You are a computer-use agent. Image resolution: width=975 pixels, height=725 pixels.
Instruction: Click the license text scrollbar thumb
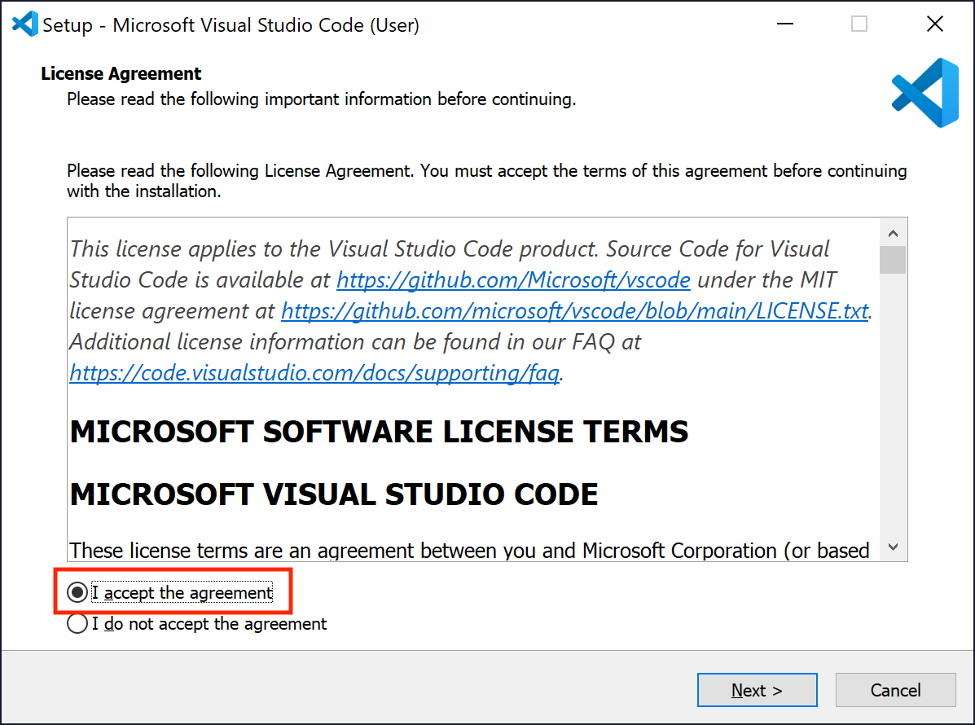[x=893, y=260]
